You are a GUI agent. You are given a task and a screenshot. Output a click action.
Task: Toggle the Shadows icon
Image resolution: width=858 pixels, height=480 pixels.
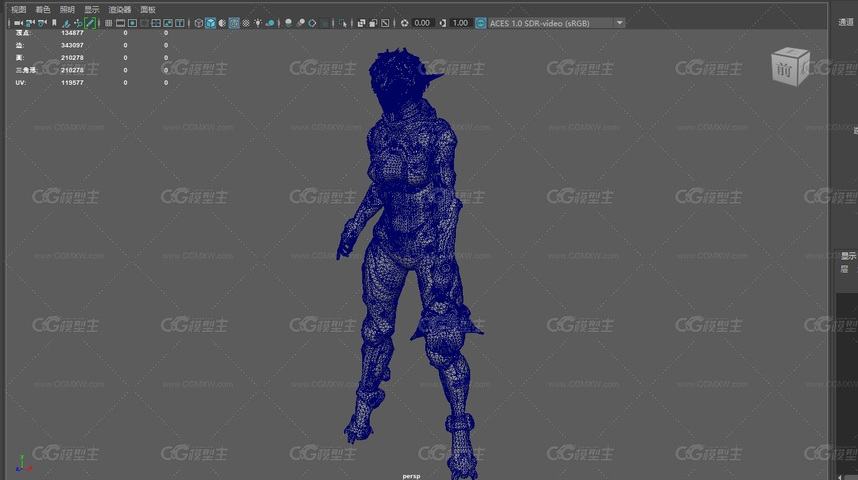pyautogui.click(x=270, y=23)
